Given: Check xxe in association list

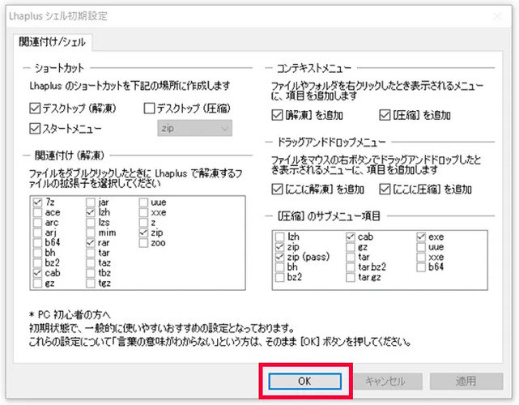Looking at the screenshot, I should (143, 212).
